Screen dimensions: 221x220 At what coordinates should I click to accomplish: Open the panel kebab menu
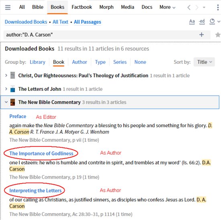[218, 7]
